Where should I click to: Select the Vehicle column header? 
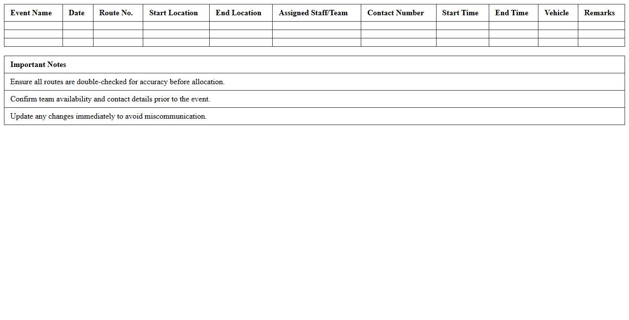557,13
